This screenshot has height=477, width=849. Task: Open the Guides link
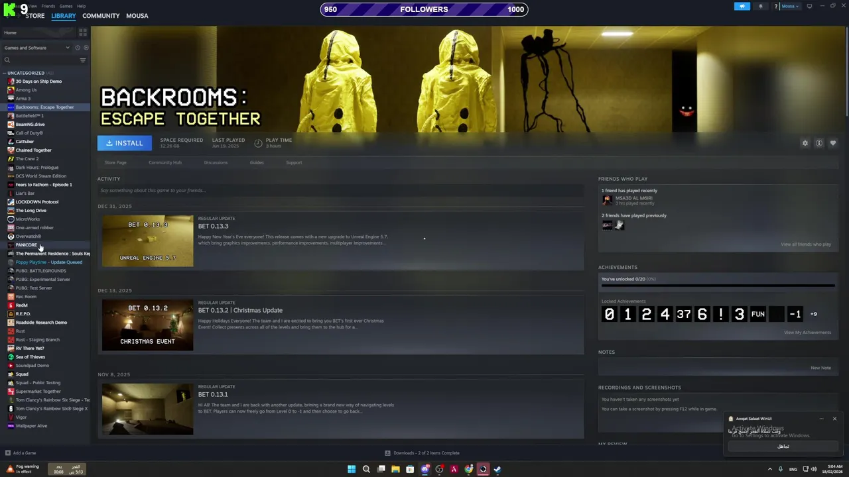click(x=257, y=162)
